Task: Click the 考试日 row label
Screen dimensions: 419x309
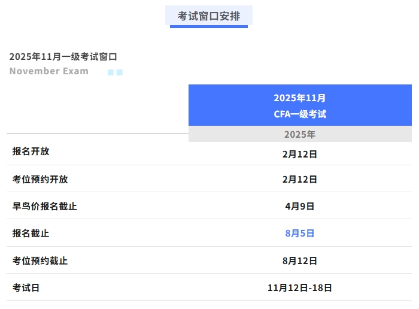Action: point(26,287)
